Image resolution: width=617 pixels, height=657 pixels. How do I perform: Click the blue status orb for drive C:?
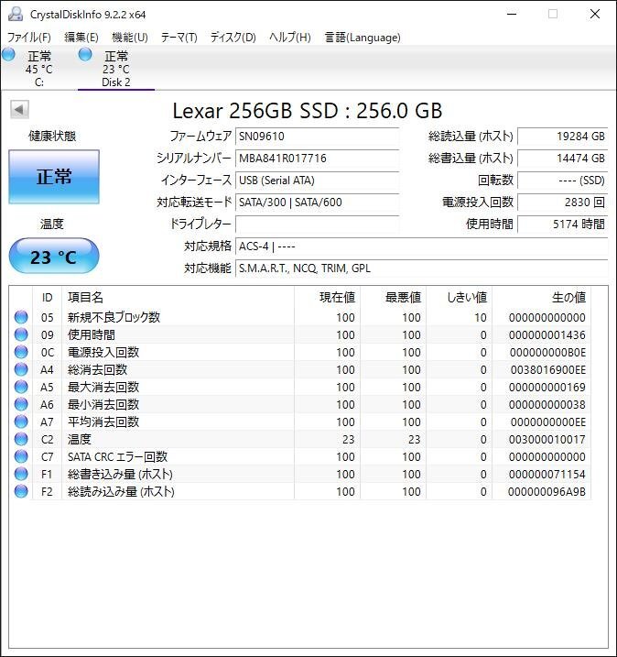tap(8, 54)
